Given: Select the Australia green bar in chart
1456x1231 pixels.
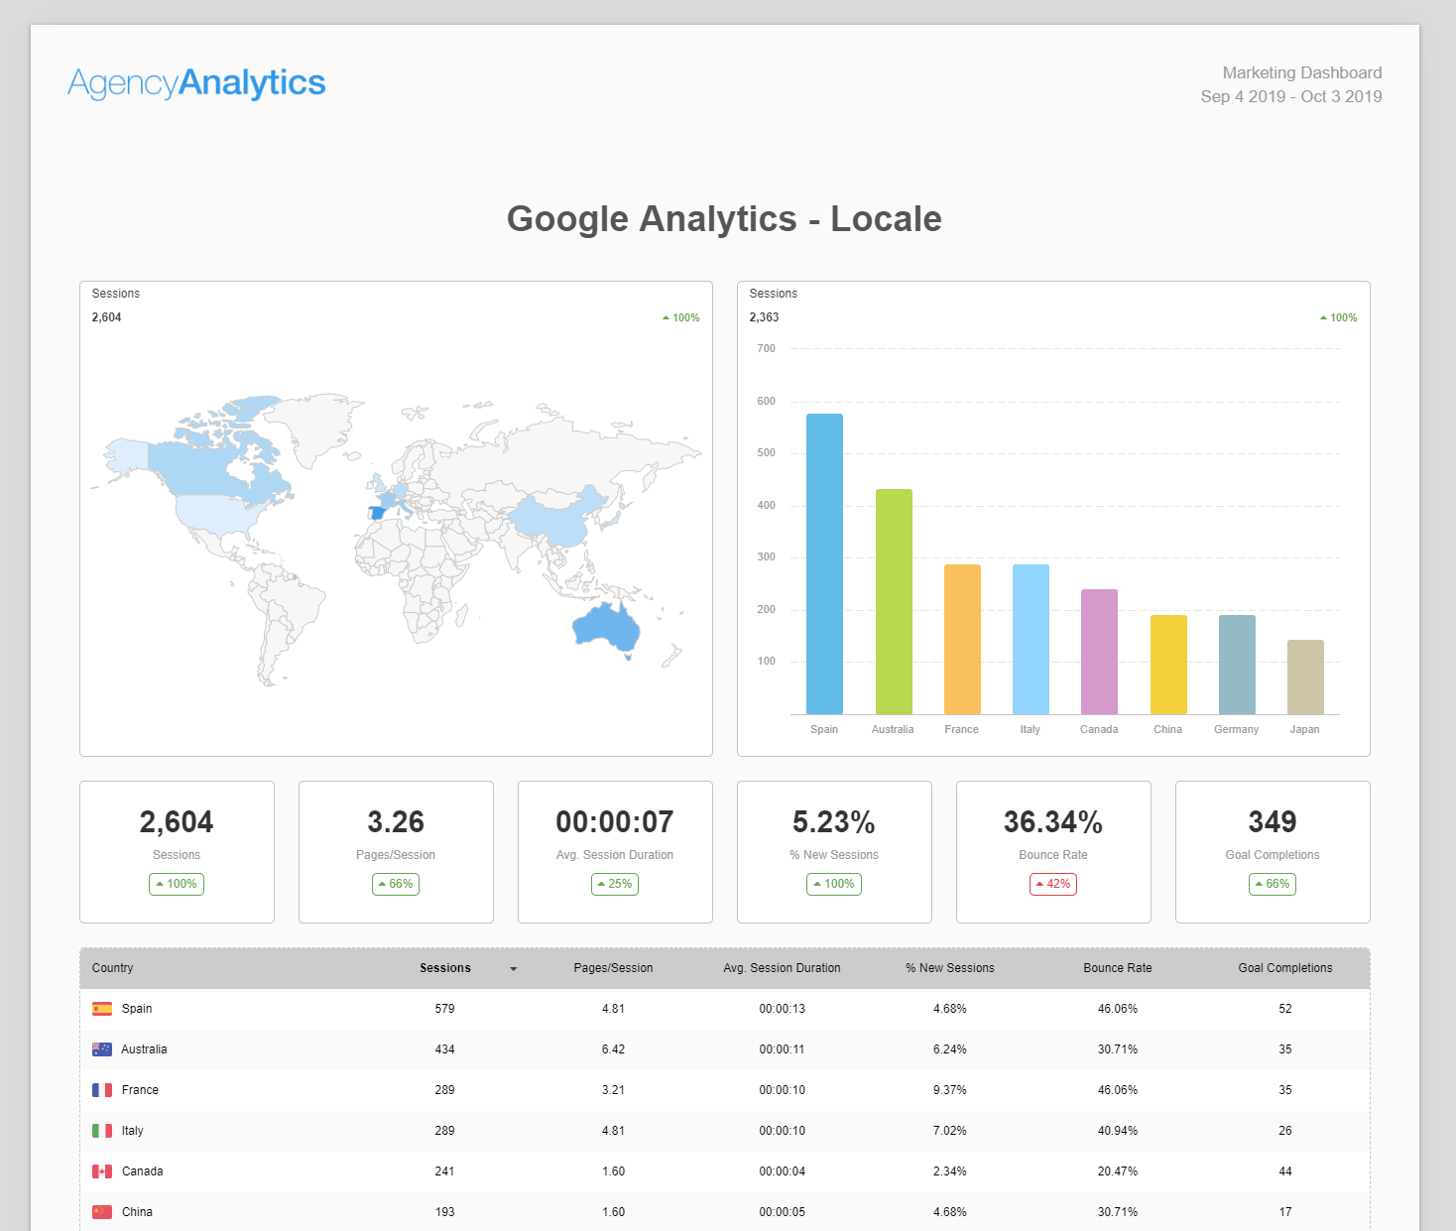Looking at the screenshot, I should [894, 601].
